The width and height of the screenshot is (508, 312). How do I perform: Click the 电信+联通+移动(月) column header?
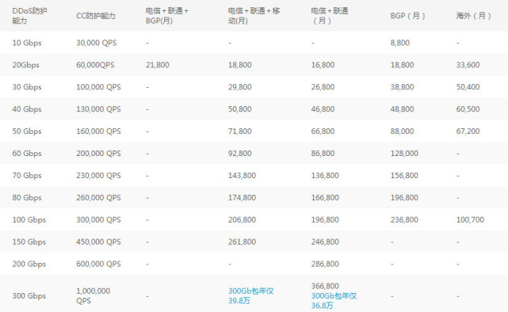tap(254, 16)
